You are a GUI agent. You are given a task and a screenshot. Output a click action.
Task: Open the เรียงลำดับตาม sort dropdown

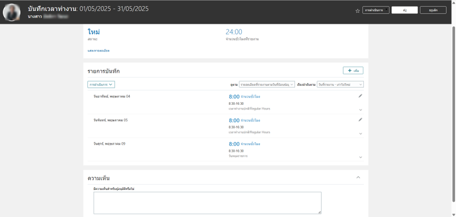pyautogui.click(x=340, y=84)
